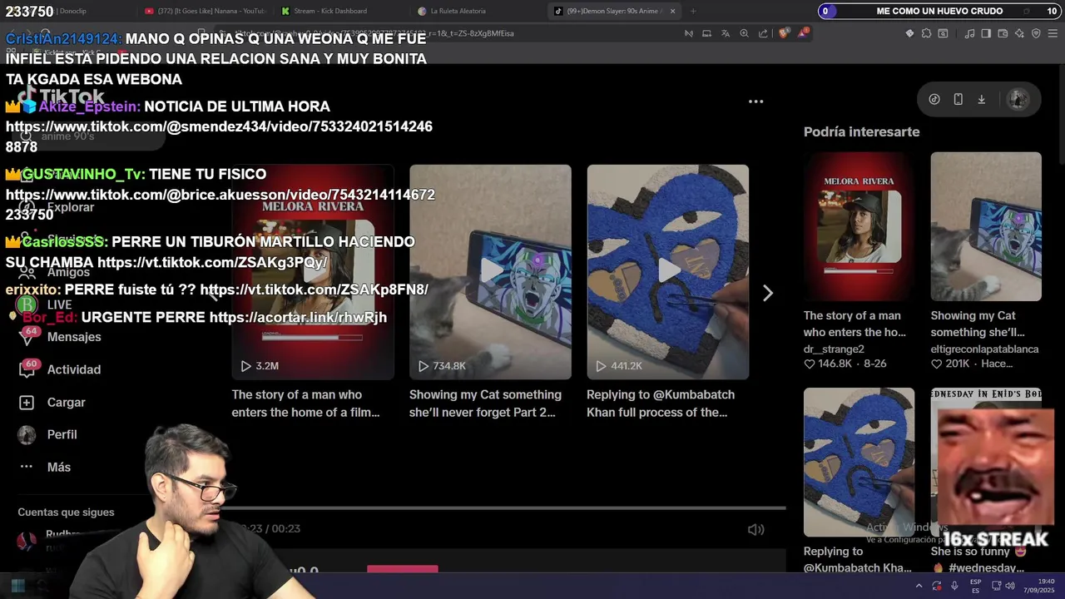This screenshot has width=1065, height=599.
Task: Play the Melora Rivera video card
Action: pyautogui.click(x=313, y=272)
